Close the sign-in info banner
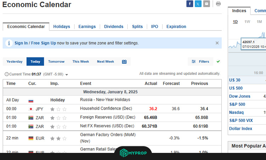 coord(217,43)
